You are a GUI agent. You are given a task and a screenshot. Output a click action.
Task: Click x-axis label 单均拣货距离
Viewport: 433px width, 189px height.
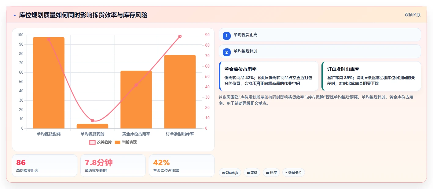(49, 134)
